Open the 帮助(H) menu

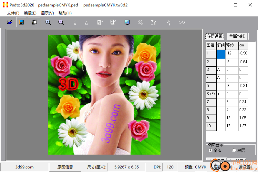pos(65,13)
